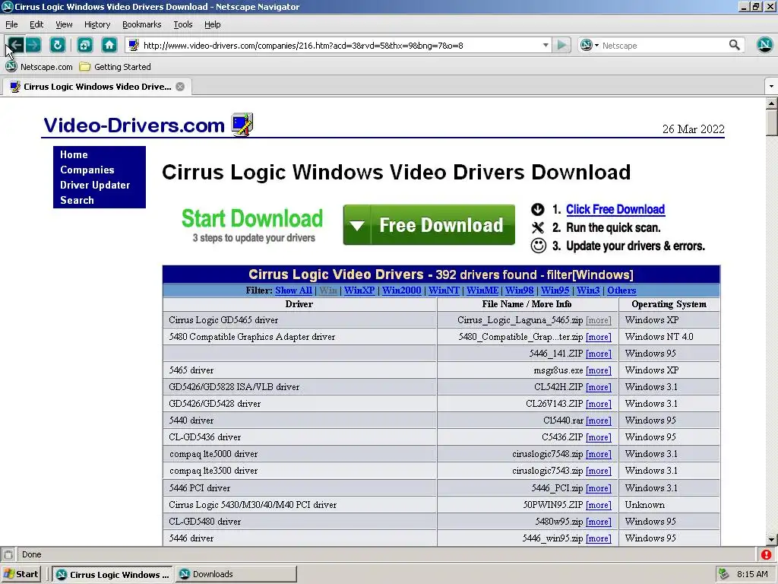Open more link for 50PWIN95.ZIP
The image size is (778, 584).
[x=599, y=505]
